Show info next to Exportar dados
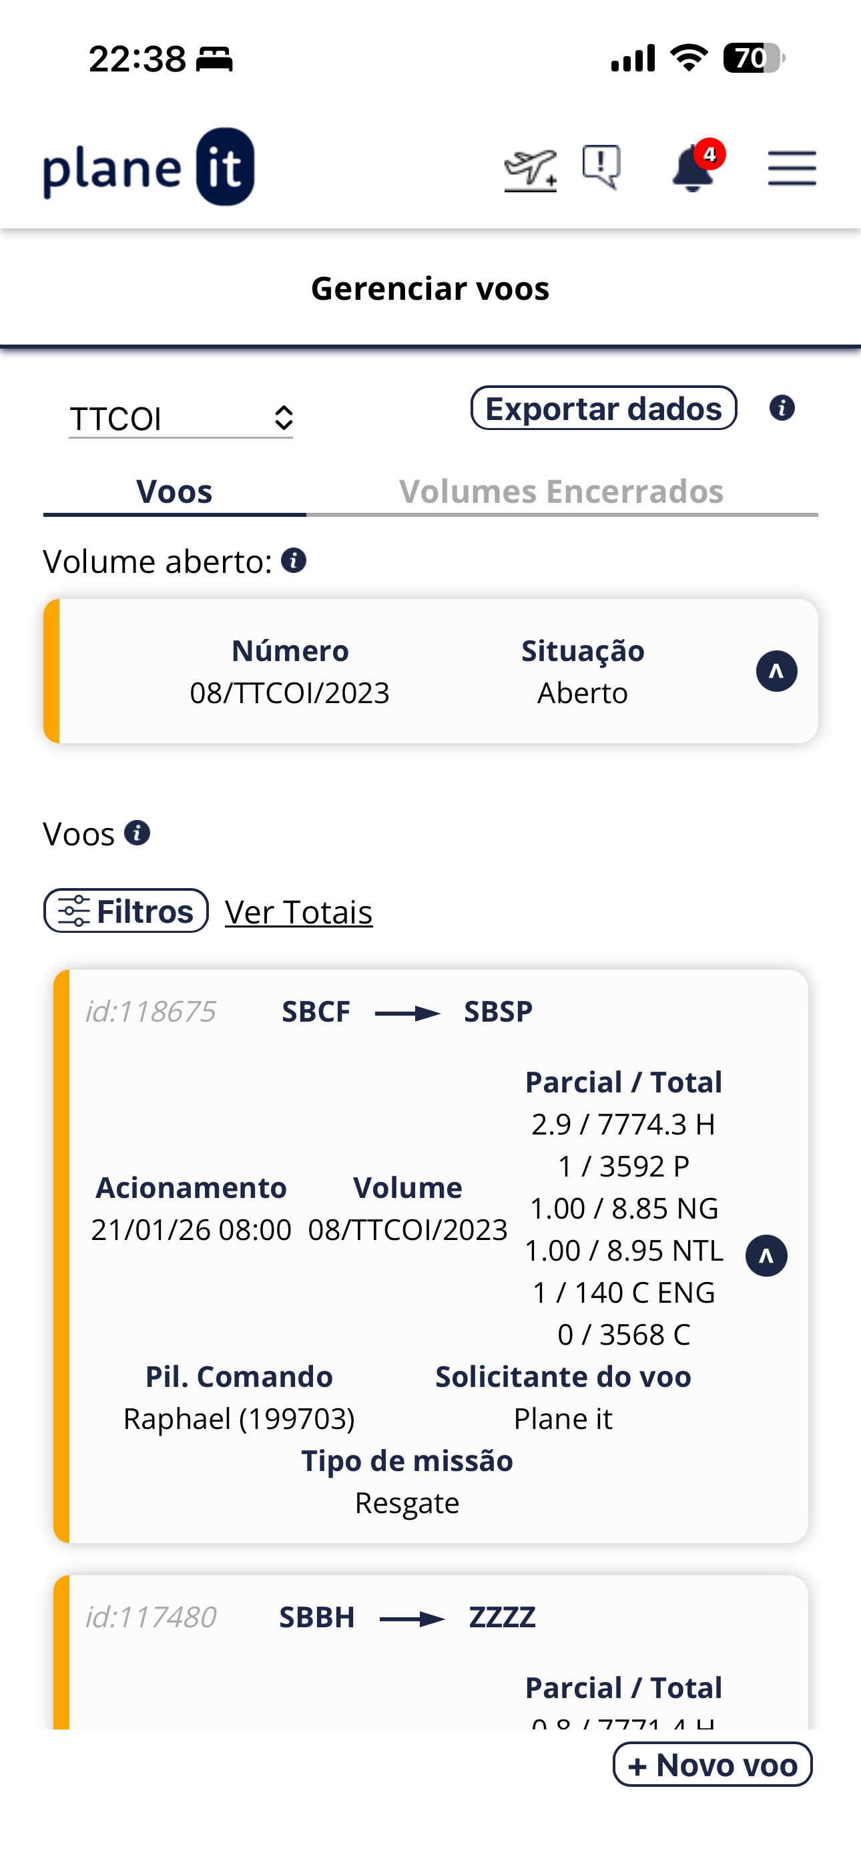The height and width of the screenshot is (1867, 861). pyautogui.click(x=782, y=408)
